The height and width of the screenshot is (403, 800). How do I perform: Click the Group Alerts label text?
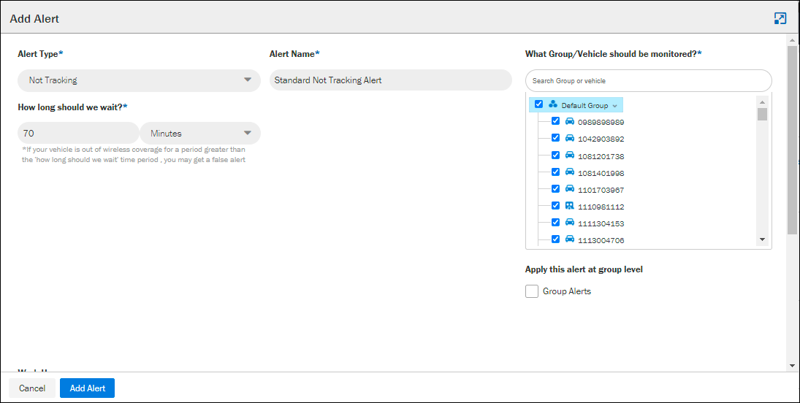tap(567, 291)
